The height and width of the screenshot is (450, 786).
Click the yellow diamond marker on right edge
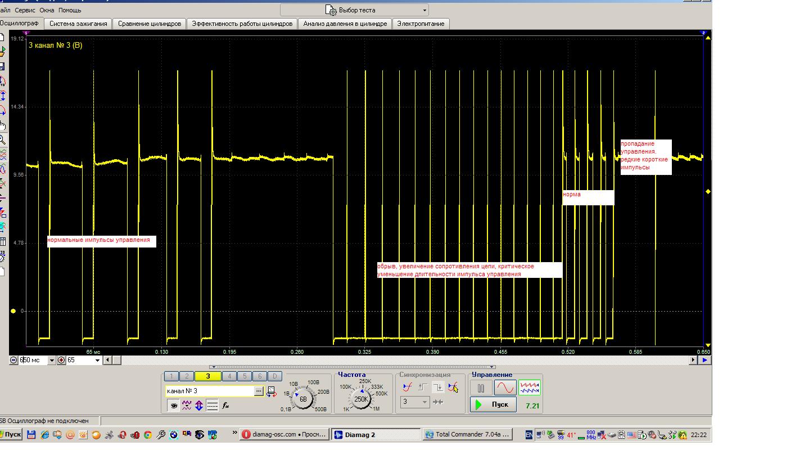[708, 192]
